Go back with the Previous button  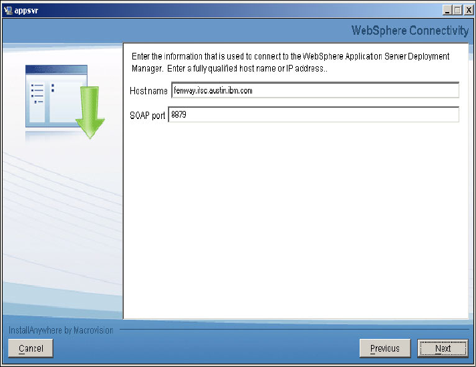(x=385, y=348)
